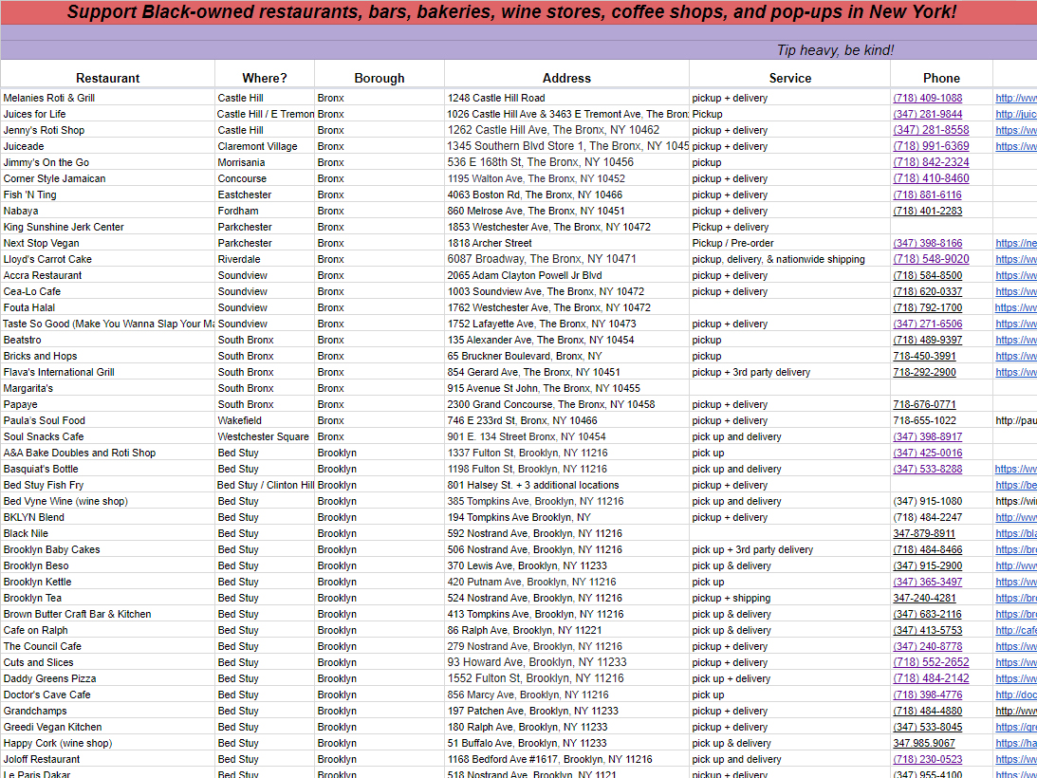Select the 'Tip heavy, be kind!' cell

(835, 50)
